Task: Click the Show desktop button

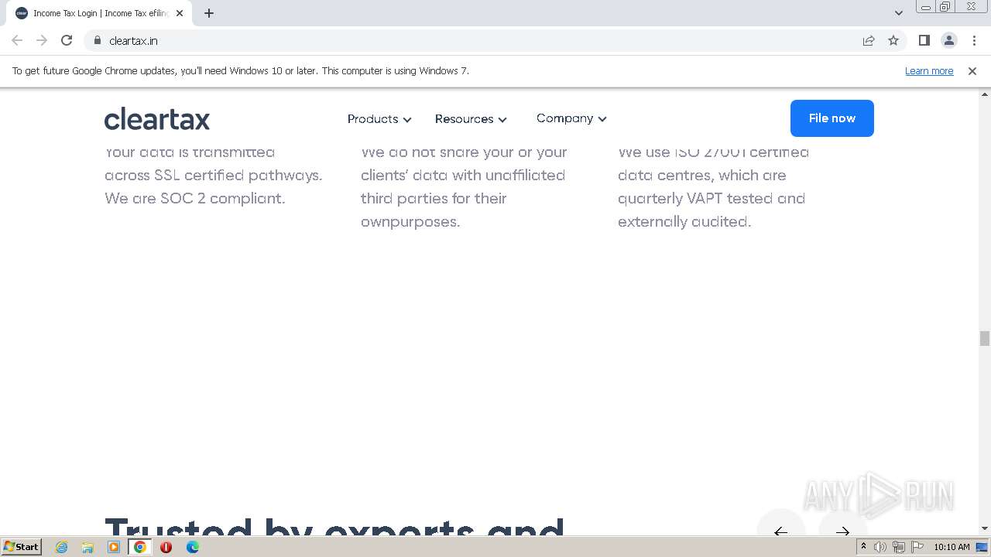Action: tap(982, 547)
